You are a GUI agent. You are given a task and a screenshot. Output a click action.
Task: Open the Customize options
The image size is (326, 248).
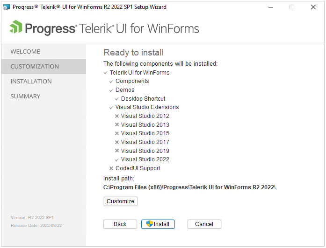(120, 201)
